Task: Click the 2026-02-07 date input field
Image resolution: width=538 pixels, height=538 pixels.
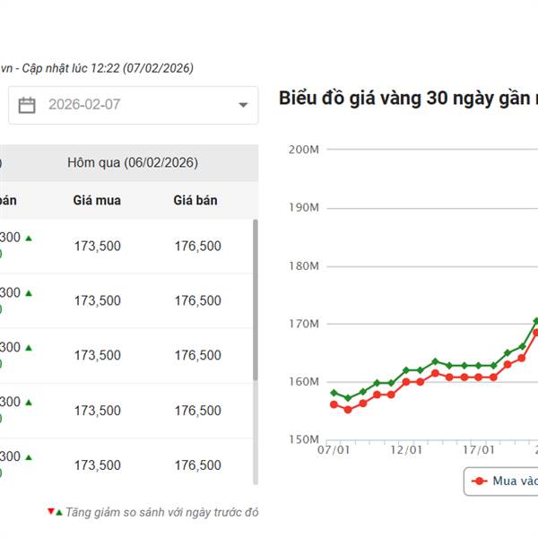Action: coord(133,105)
